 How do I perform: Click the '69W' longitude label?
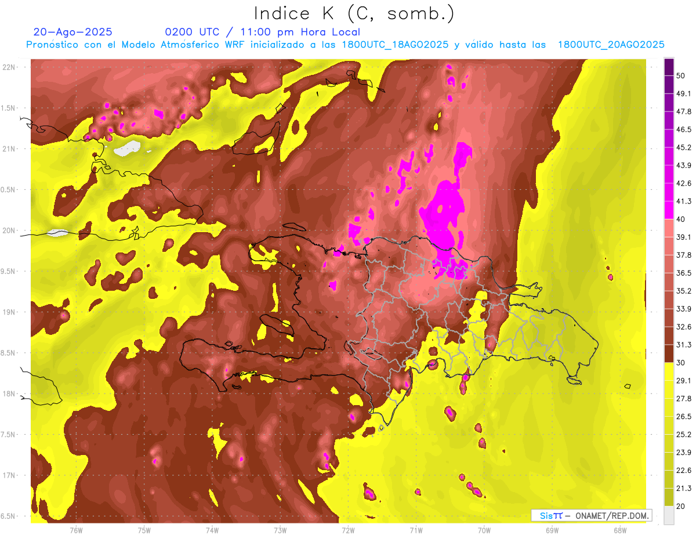pos(552,530)
